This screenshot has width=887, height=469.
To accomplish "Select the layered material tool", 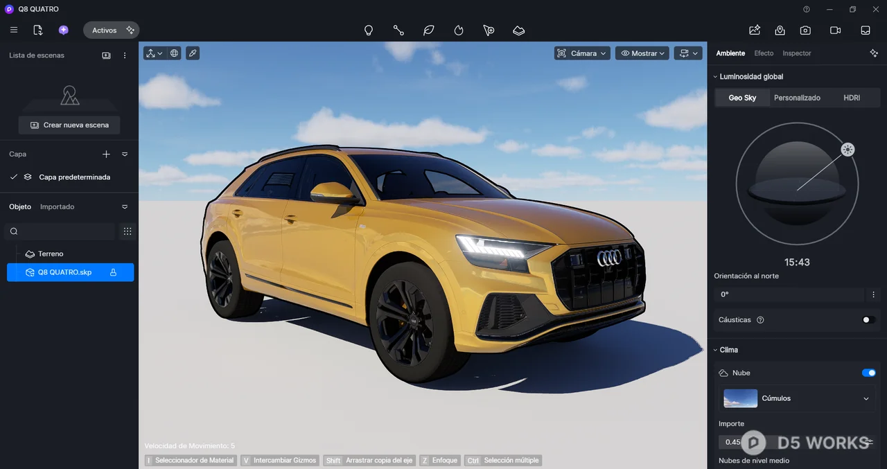I will tap(519, 30).
